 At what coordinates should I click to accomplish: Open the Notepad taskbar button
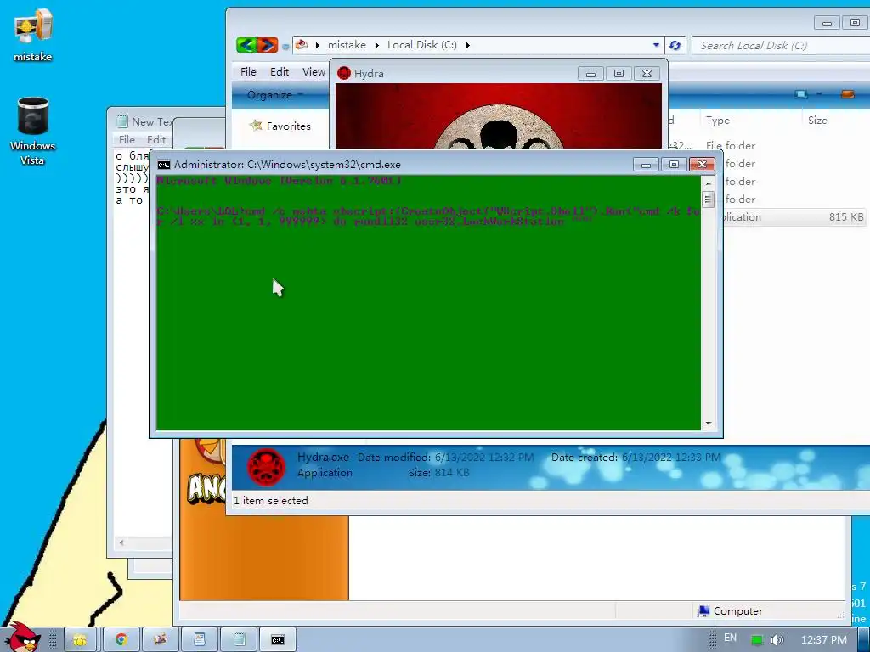239,640
